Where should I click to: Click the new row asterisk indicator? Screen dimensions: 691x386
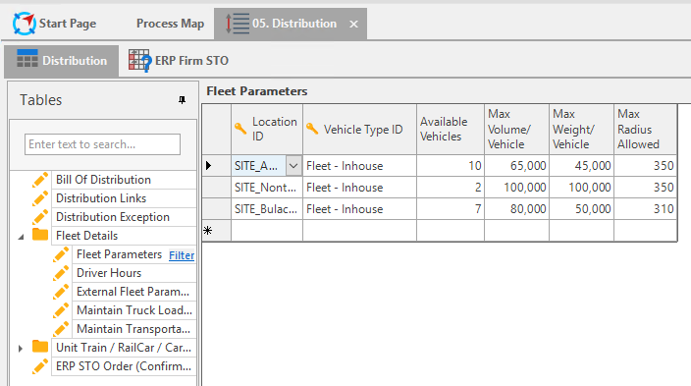[208, 231]
